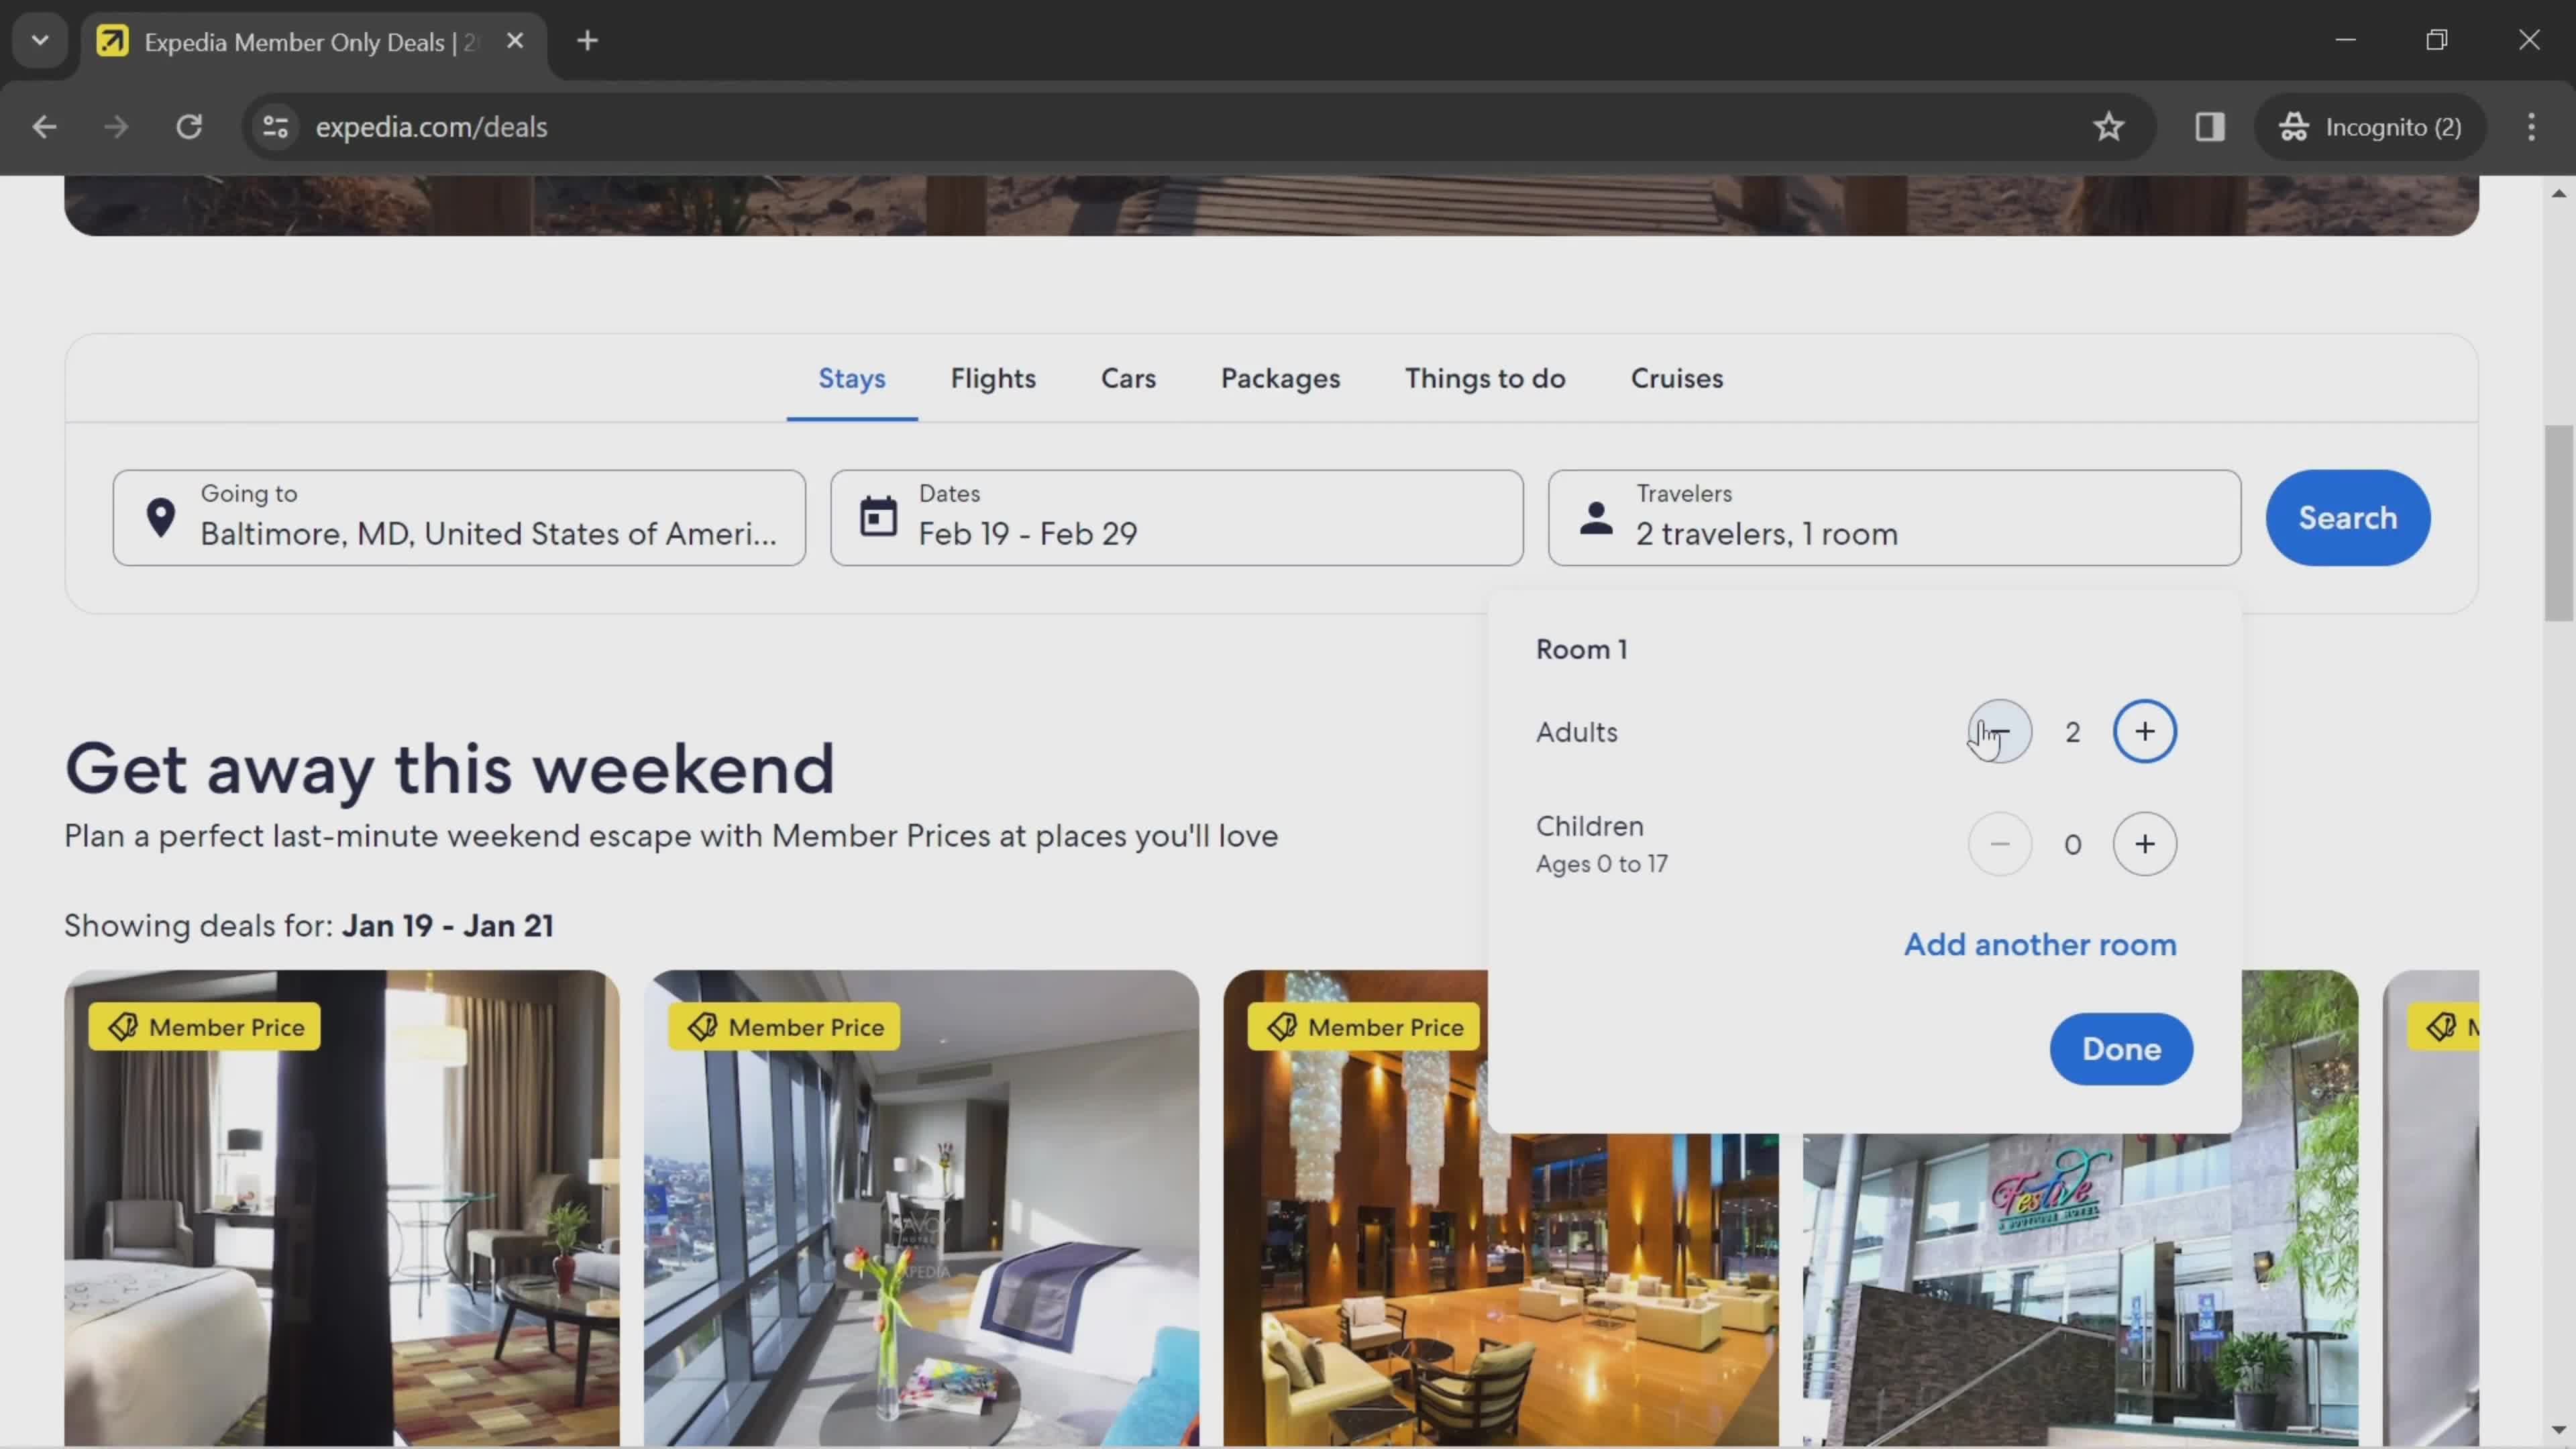2576x1449 pixels.
Task: Open the Festive hotel exterior thumbnail
Action: coord(2080,1290)
